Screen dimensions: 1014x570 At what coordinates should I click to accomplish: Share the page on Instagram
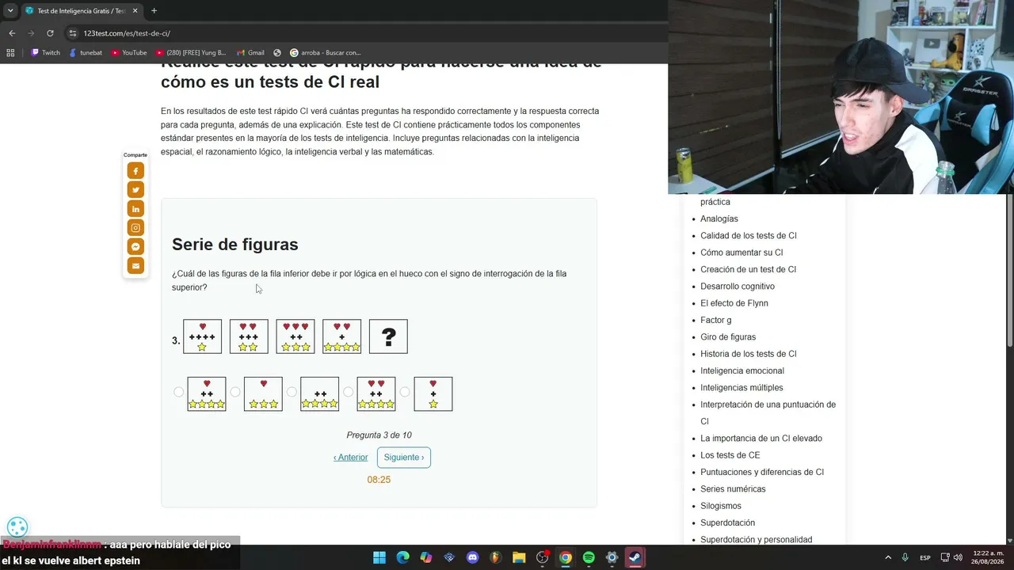(x=135, y=228)
